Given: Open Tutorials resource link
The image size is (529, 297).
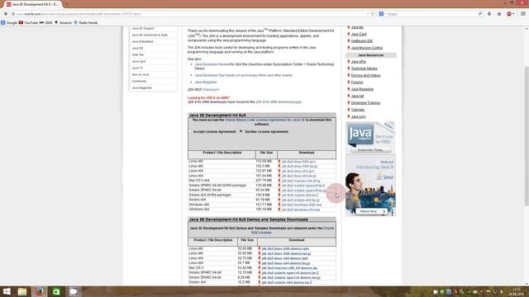Looking at the screenshot, I should (358, 110).
